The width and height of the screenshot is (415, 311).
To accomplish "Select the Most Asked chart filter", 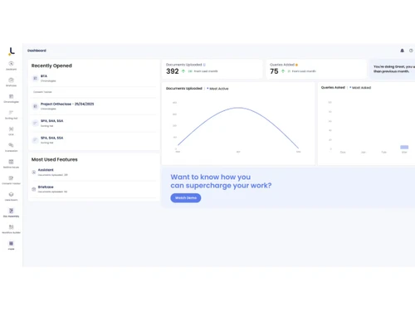I will pos(360,88).
